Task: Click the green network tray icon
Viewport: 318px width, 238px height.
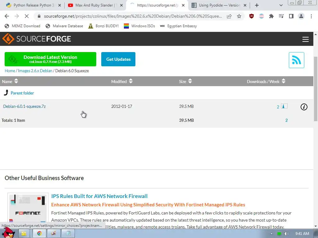Action: click(279, 234)
